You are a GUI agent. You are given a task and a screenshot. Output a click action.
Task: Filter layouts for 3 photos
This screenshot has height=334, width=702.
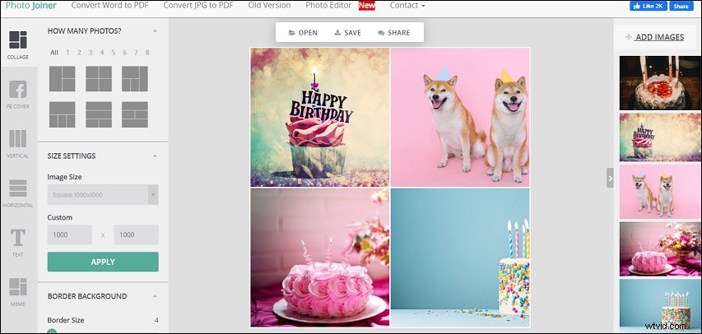91,53
